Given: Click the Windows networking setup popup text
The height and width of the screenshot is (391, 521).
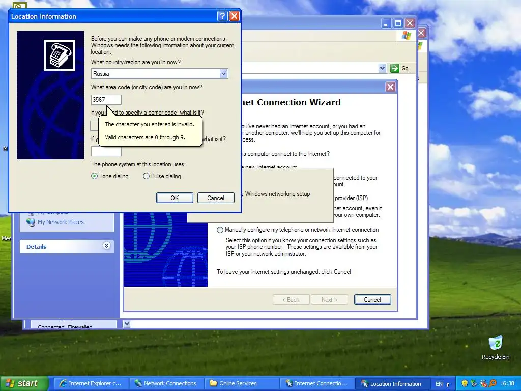Looking at the screenshot, I should point(277,194).
